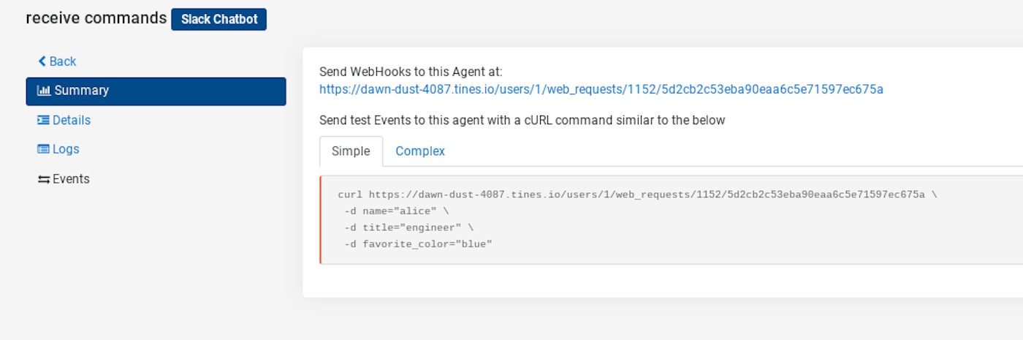
Task: Click the title="engineer" line in code
Action: [x=408, y=227]
